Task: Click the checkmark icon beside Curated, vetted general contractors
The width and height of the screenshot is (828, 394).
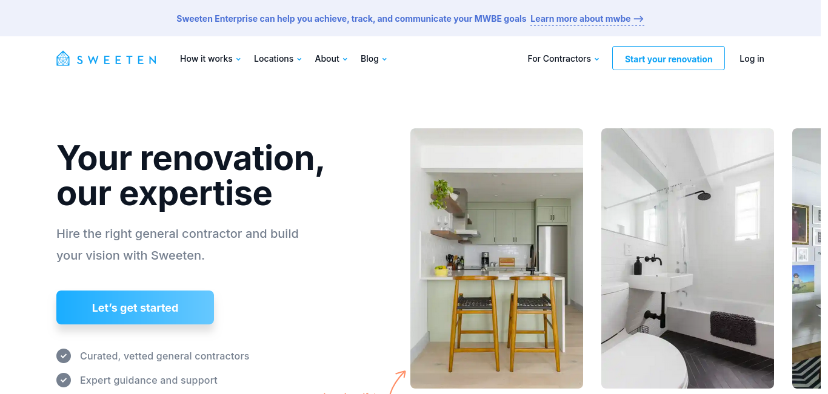Action: (64, 356)
